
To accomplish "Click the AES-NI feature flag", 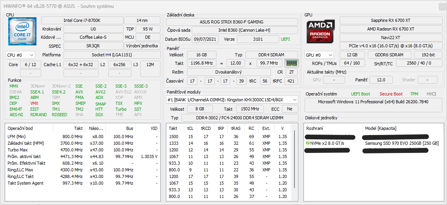I will coord(16,115).
